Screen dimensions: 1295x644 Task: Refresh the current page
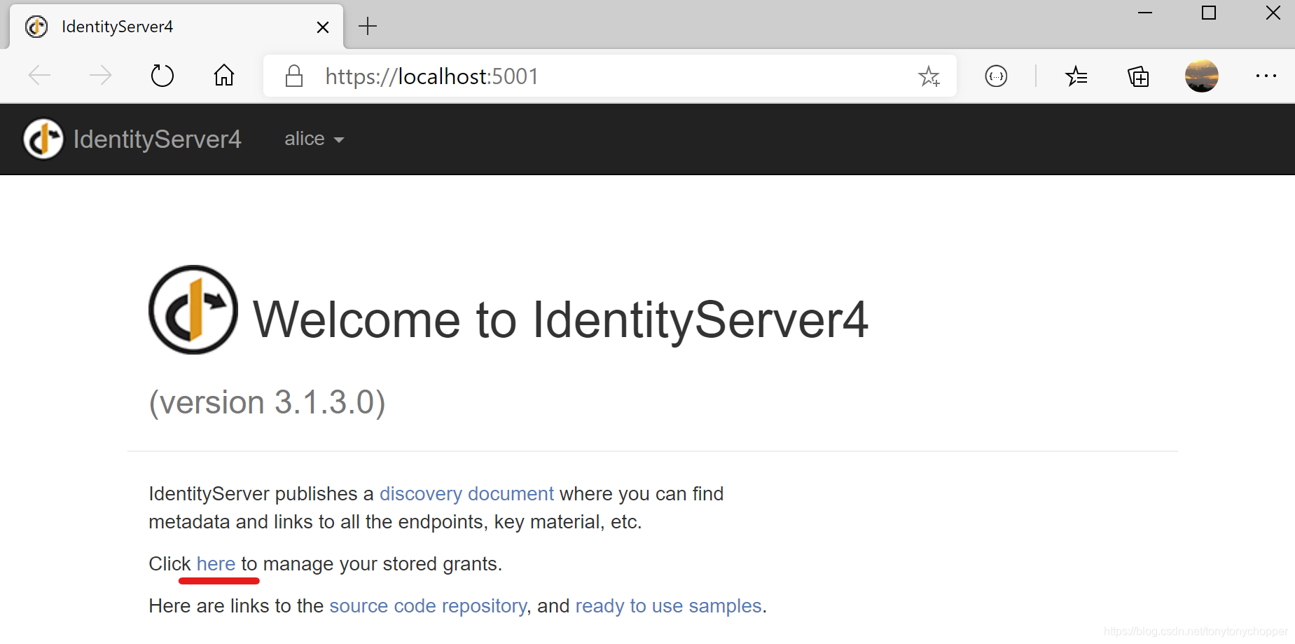click(162, 75)
